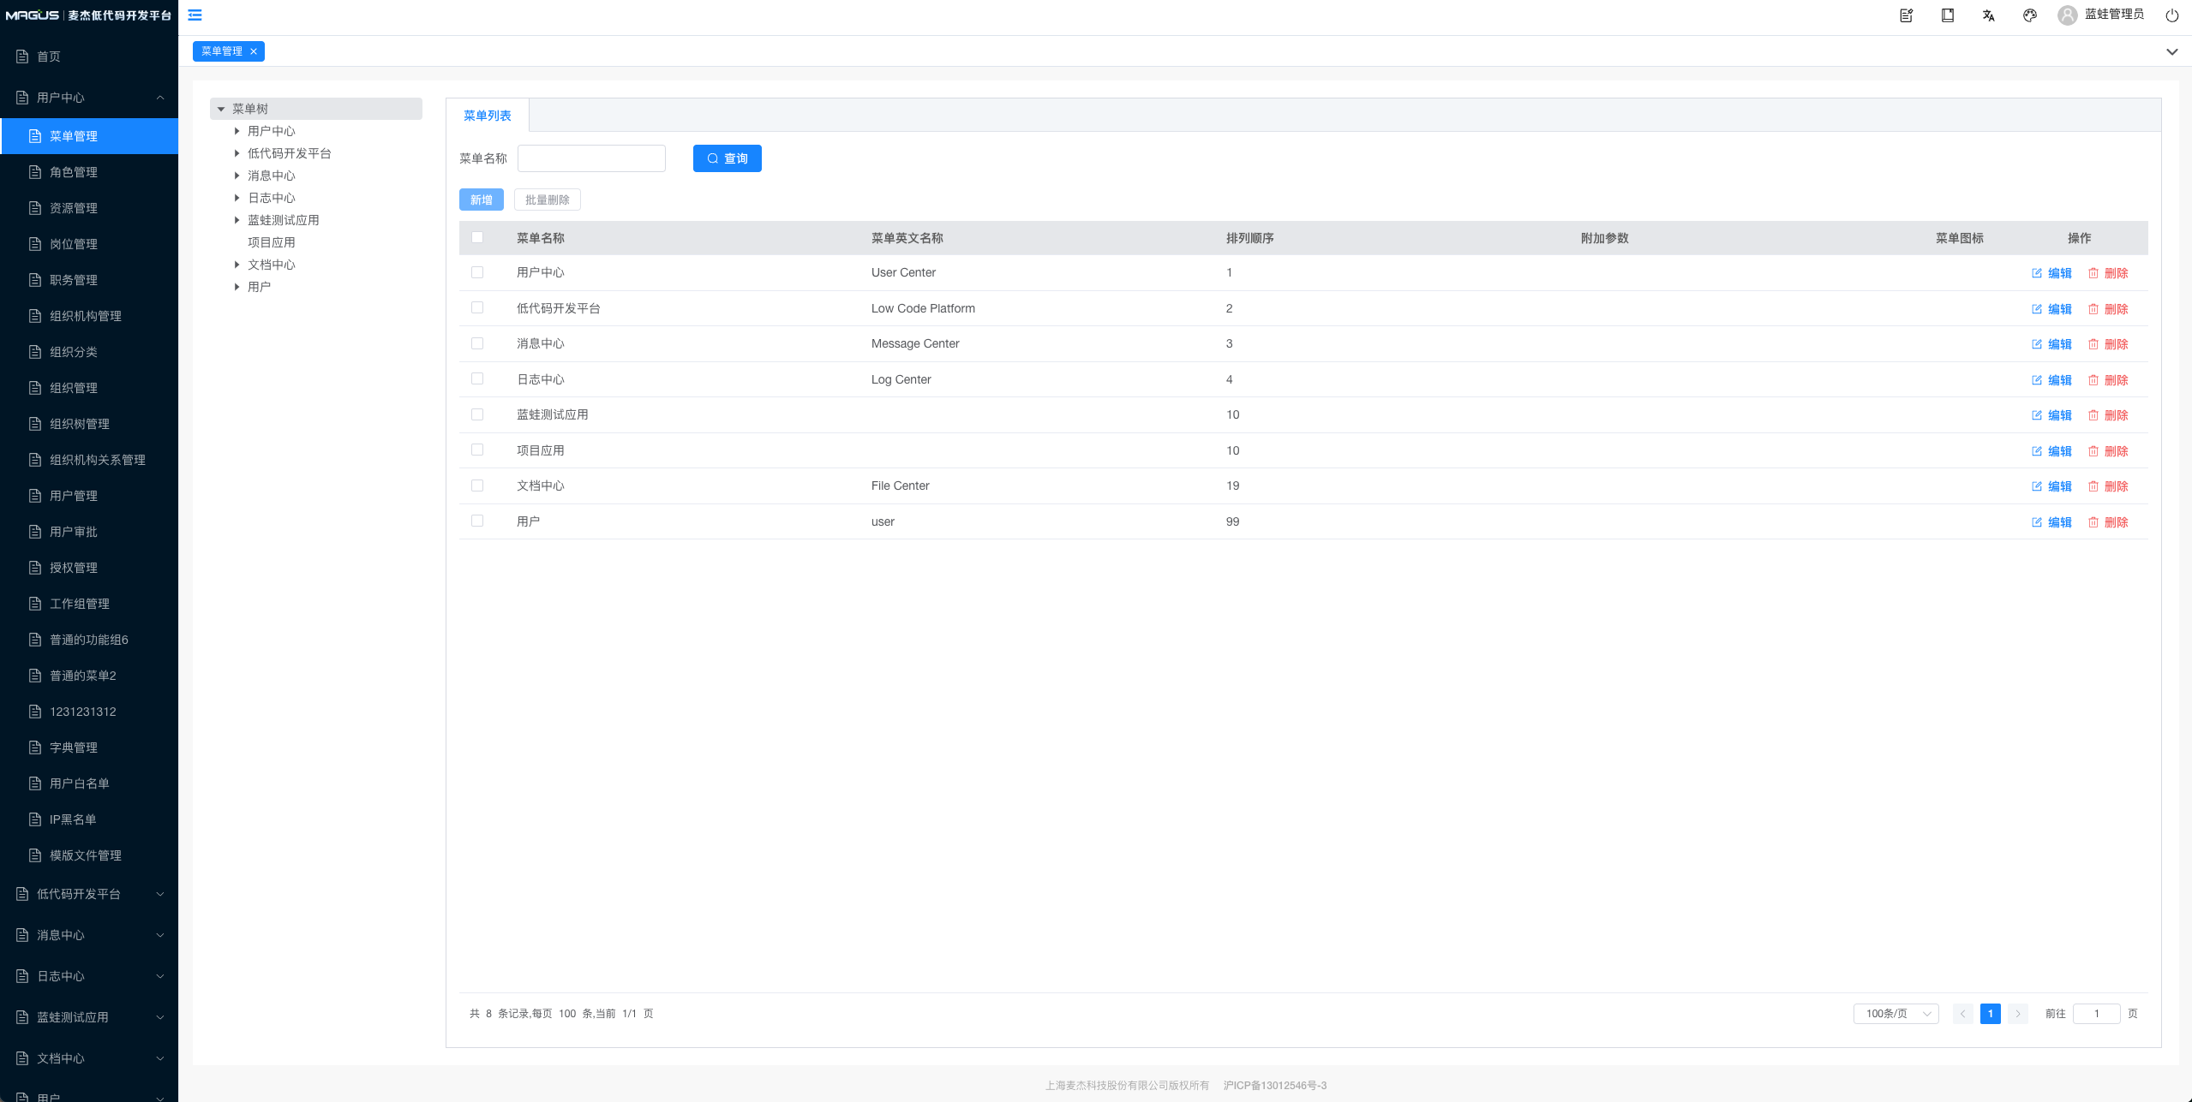
Task: Edit the 用户中心 row
Action: [2051, 273]
